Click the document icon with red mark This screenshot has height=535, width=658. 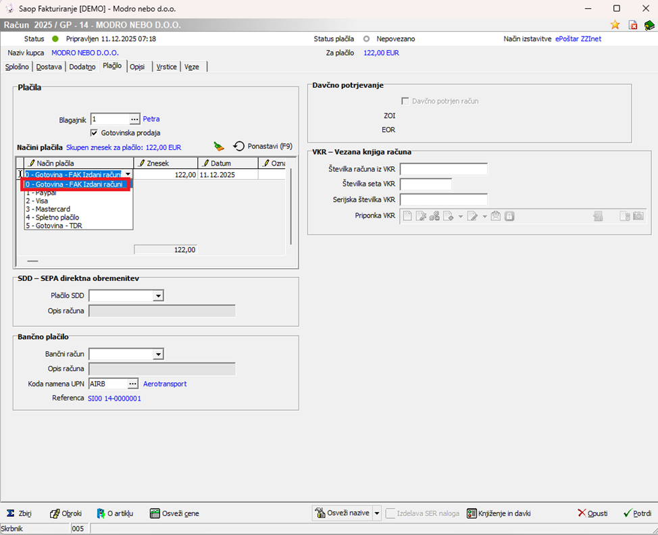point(632,25)
